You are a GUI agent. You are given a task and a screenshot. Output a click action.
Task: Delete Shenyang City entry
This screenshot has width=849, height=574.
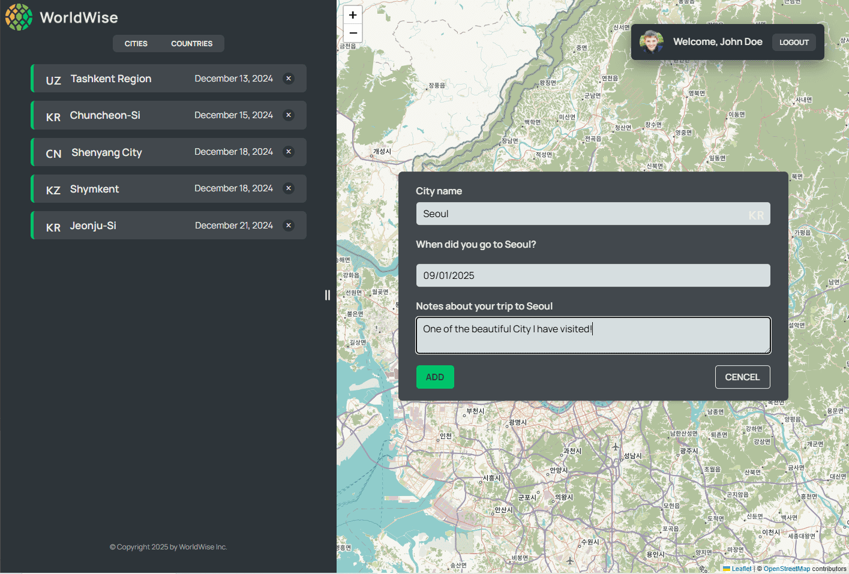[289, 152]
